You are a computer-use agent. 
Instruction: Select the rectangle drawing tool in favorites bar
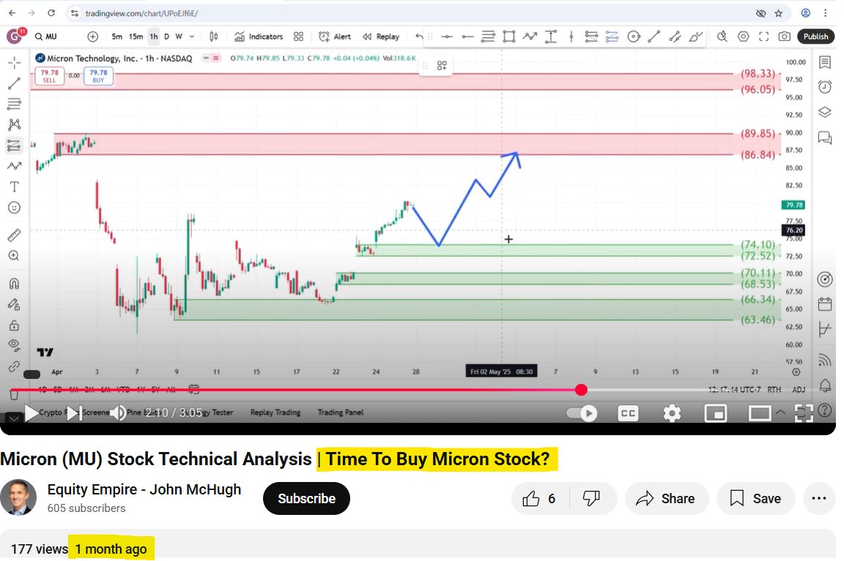pyautogui.click(x=508, y=37)
